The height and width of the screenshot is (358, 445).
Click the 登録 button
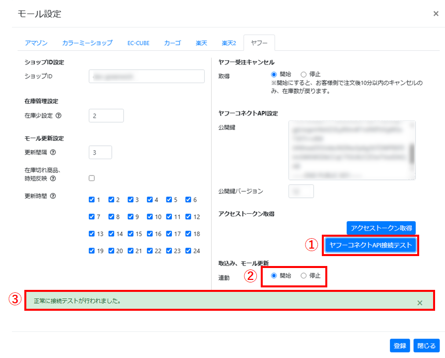[x=400, y=346]
